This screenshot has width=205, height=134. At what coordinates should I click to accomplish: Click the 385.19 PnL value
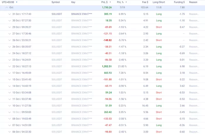108,14
